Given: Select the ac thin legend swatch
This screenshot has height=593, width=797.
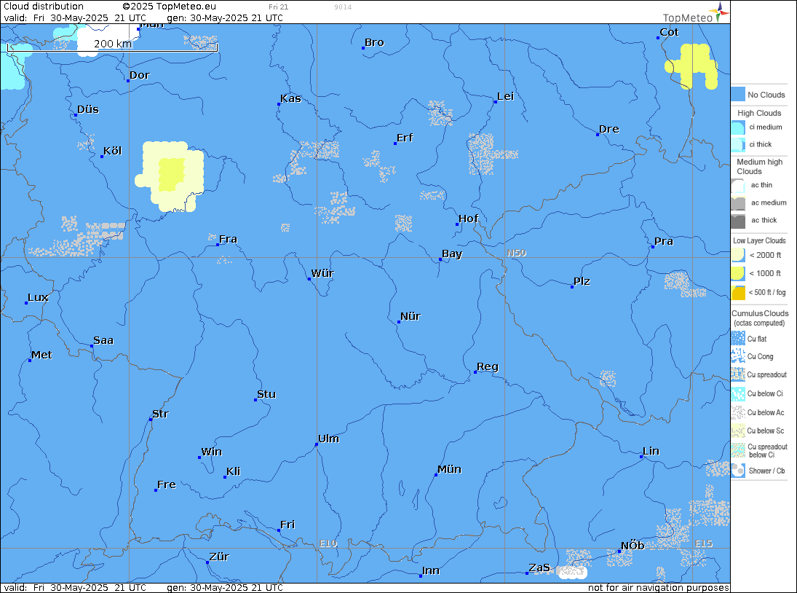Looking at the screenshot, I should 738,185.
